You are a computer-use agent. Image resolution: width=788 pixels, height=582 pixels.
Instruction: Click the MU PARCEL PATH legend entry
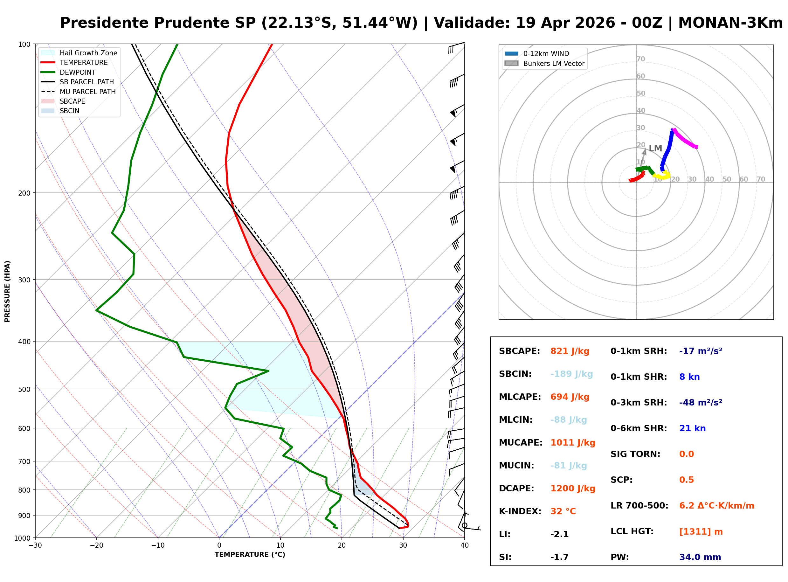click(88, 92)
